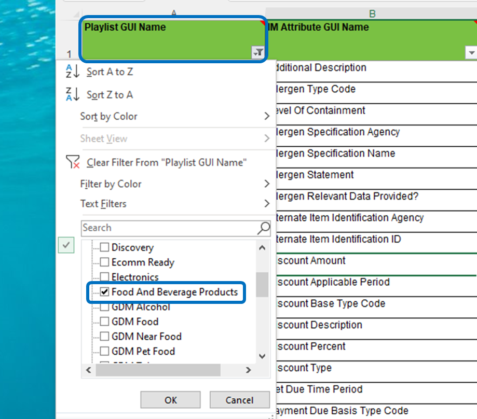This screenshot has width=477, height=419.
Task: Click into the Search input field
Action: 169,228
